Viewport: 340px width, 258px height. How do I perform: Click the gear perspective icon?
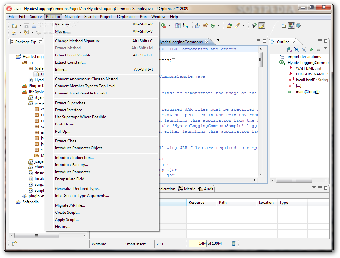pos(298,25)
